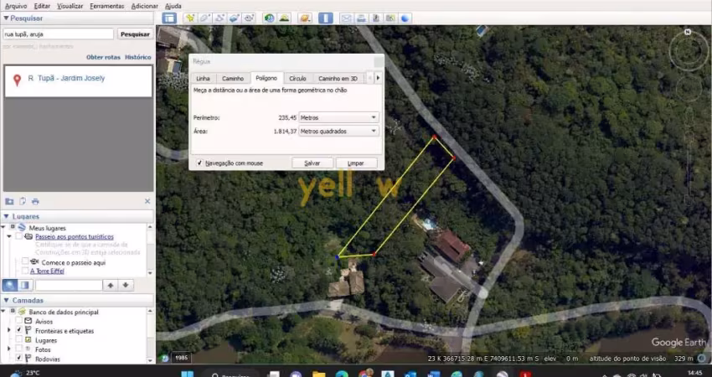Click the add placemark pin icon
The width and height of the screenshot is (712, 377).
click(190, 18)
